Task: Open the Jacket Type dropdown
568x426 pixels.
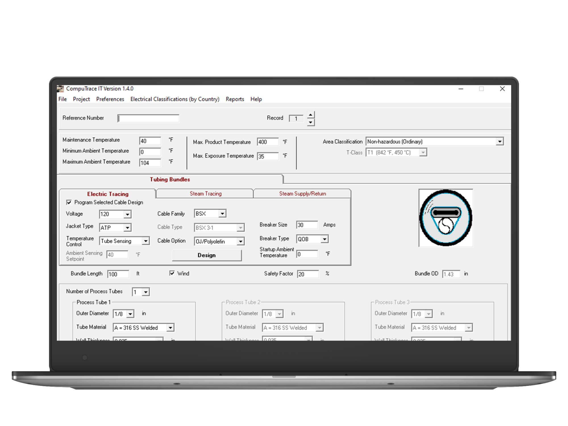Action: coord(127,227)
